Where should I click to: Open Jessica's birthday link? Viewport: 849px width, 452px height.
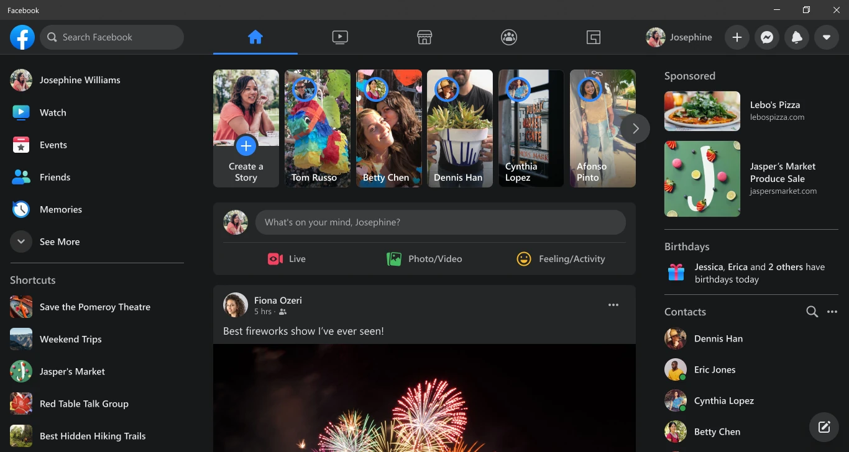709,267
